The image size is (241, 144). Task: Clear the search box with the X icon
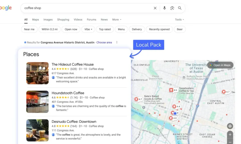coord(155,8)
